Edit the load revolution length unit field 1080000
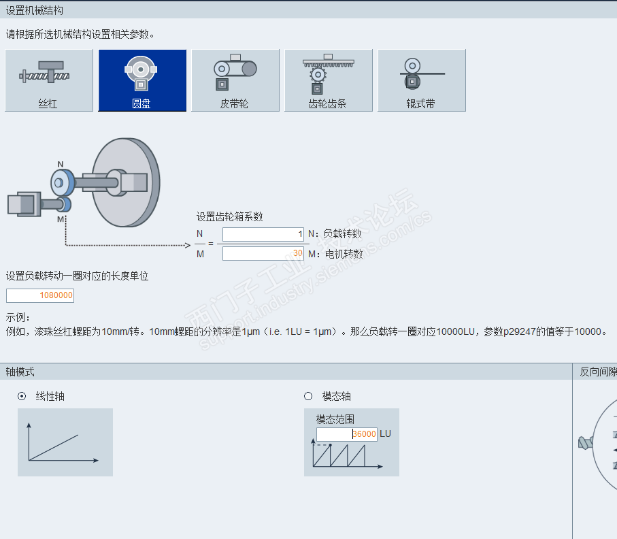617x539 pixels. point(40,295)
